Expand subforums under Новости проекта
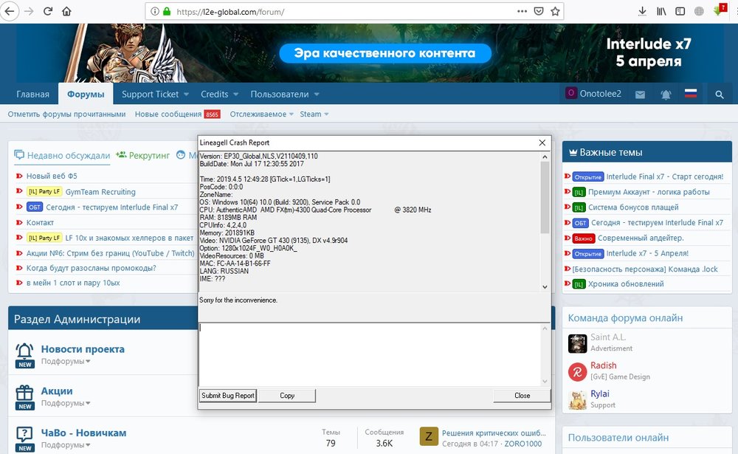 88,362
